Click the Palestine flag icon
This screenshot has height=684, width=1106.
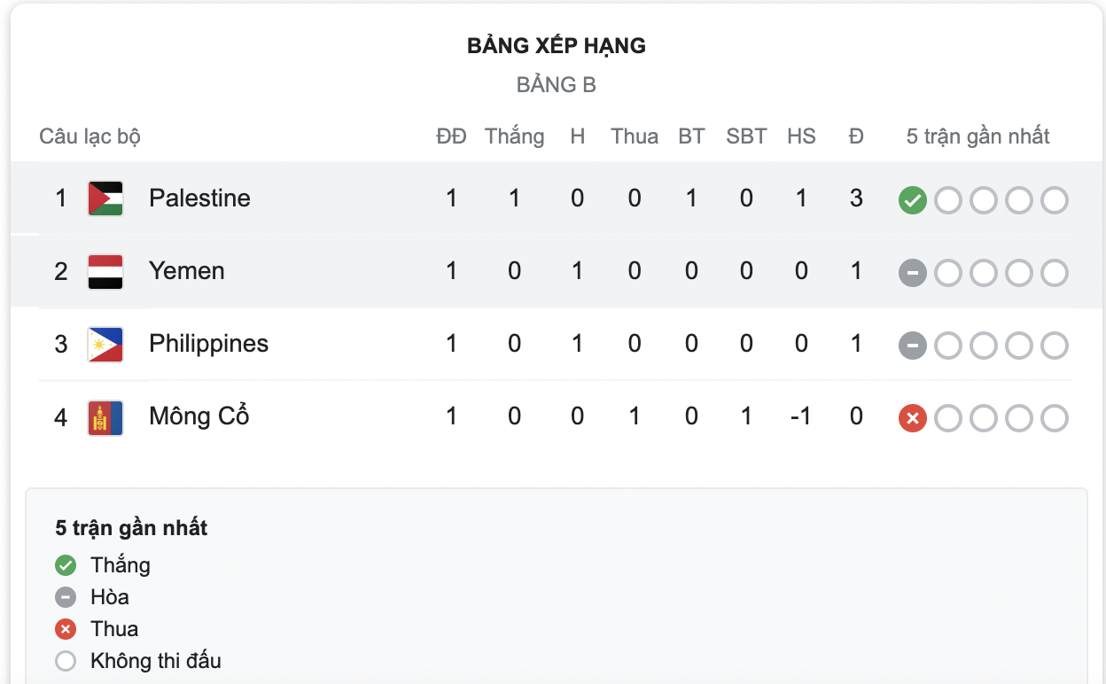click(105, 198)
